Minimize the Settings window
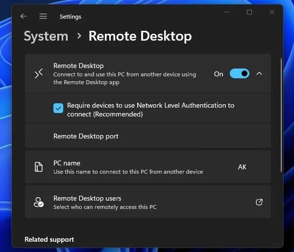Screen dimensions: 294x252 pos(227,12)
